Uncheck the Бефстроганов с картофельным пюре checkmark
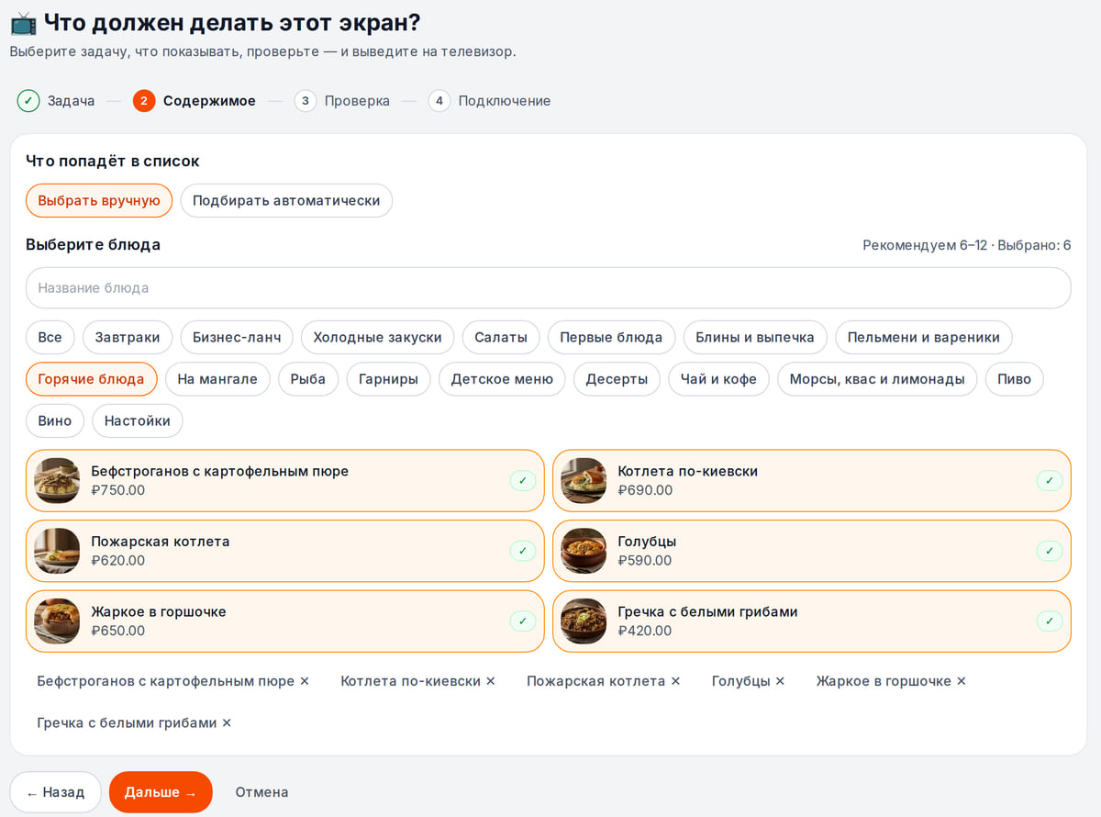 522,480
